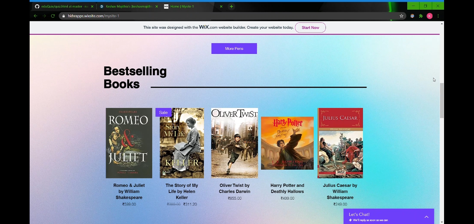This screenshot has width=474, height=224.
Task: Click the ₹249.00 price text
Action: [x=340, y=204]
